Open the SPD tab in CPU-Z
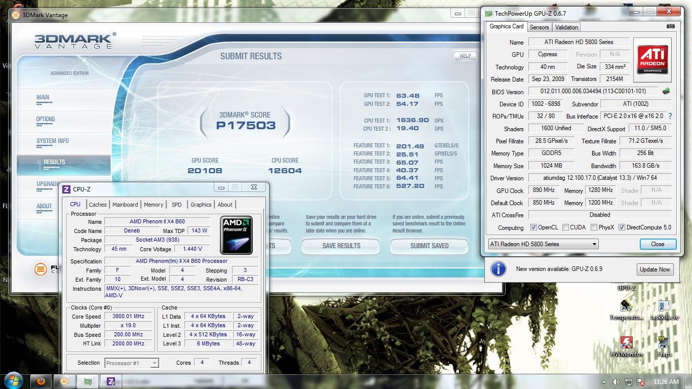This screenshot has height=389, width=692. pos(176,205)
